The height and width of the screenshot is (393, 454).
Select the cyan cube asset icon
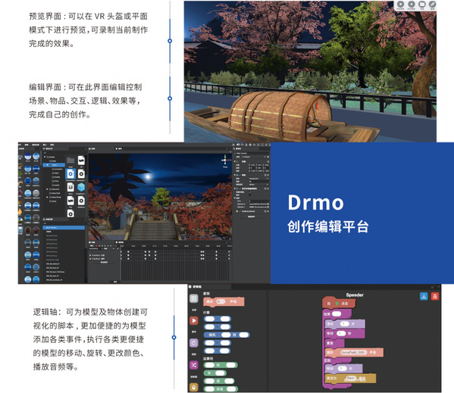81,187
